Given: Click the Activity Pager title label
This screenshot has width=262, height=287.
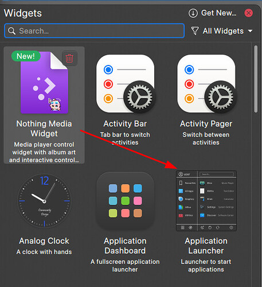Looking at the screenshot, I should [x=206, y=124].
